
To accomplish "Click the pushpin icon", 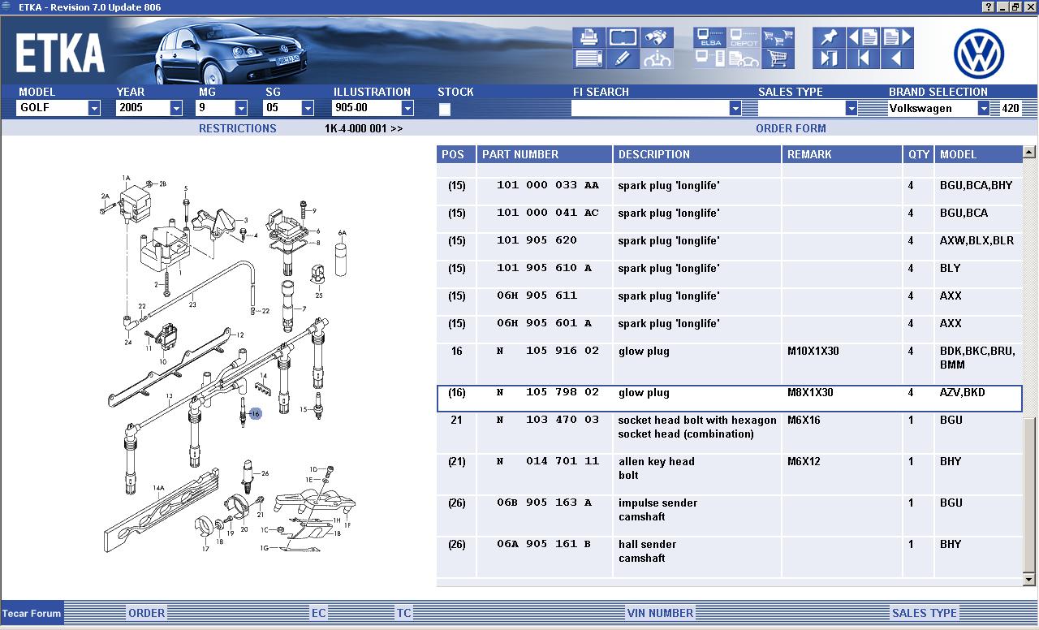I will pos(829,37).
